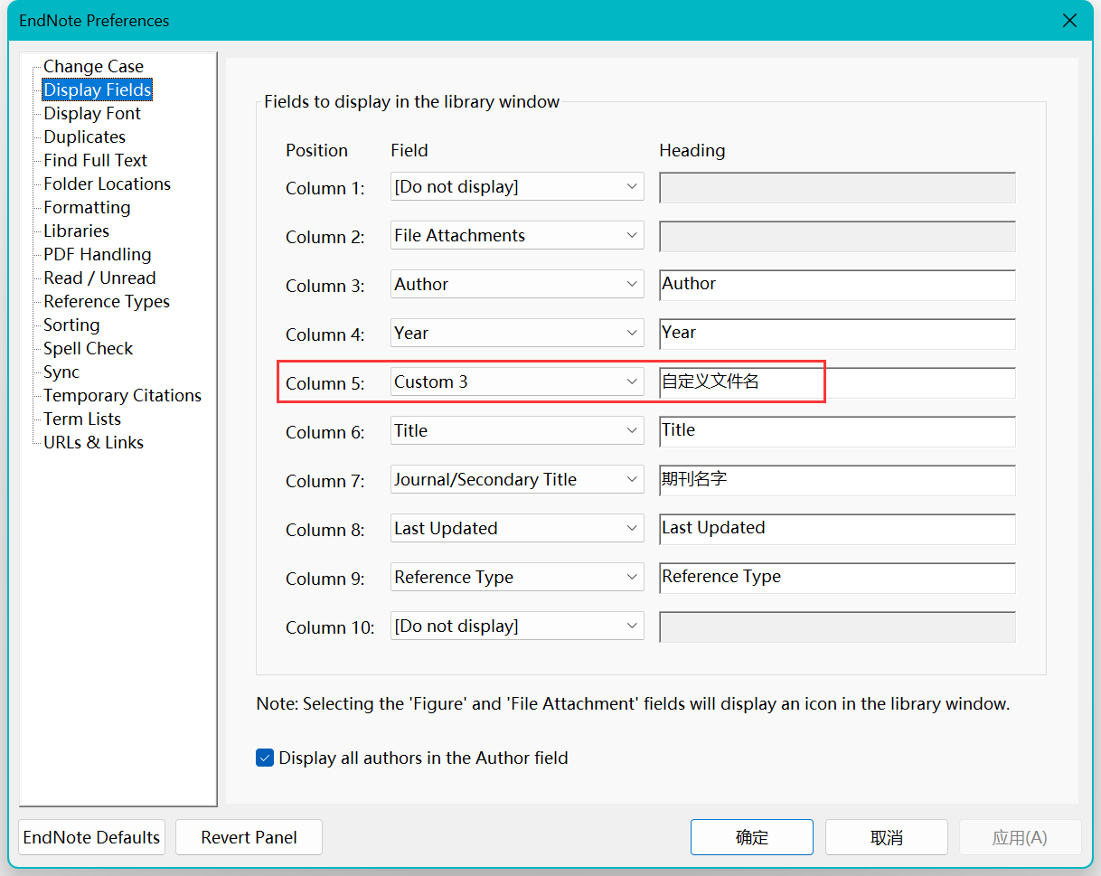Go to Duplicates preferences

coord(84,137)
